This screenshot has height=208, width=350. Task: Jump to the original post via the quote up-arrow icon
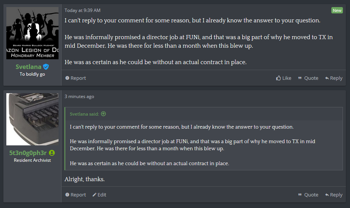(x=103, y=114)
